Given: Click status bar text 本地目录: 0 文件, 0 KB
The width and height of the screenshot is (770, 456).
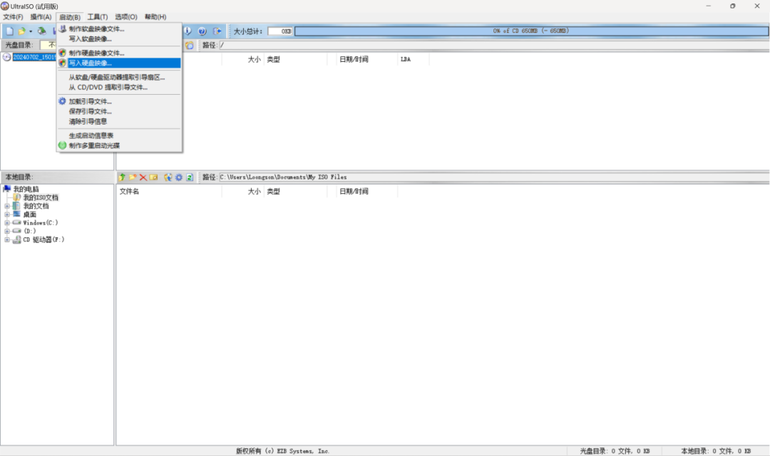Looking at the screenshot, I should (716, 451).
